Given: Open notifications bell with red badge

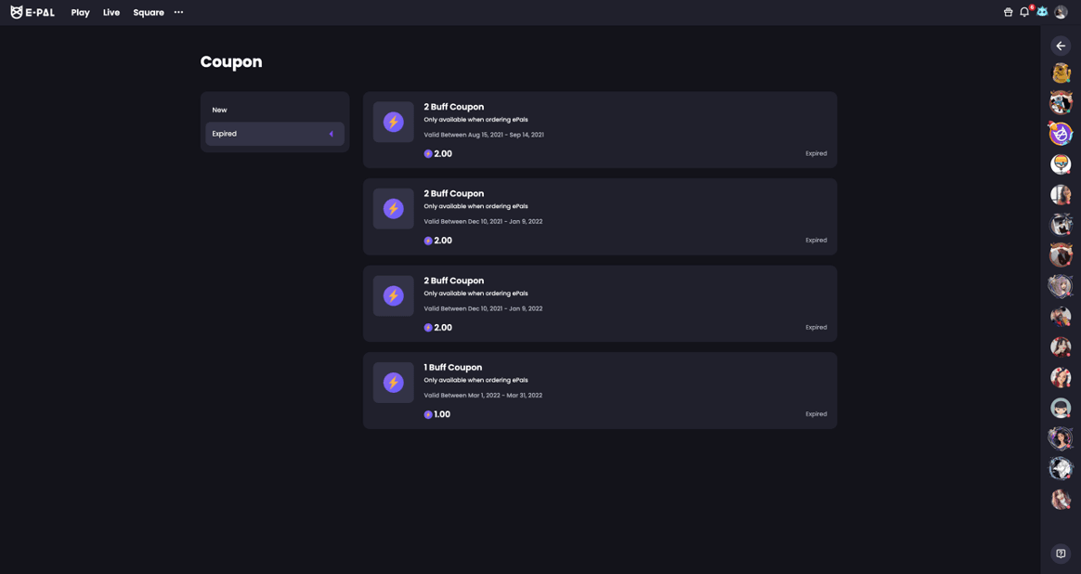Looking at the screenshot, I should click(x=1024, y=12).
